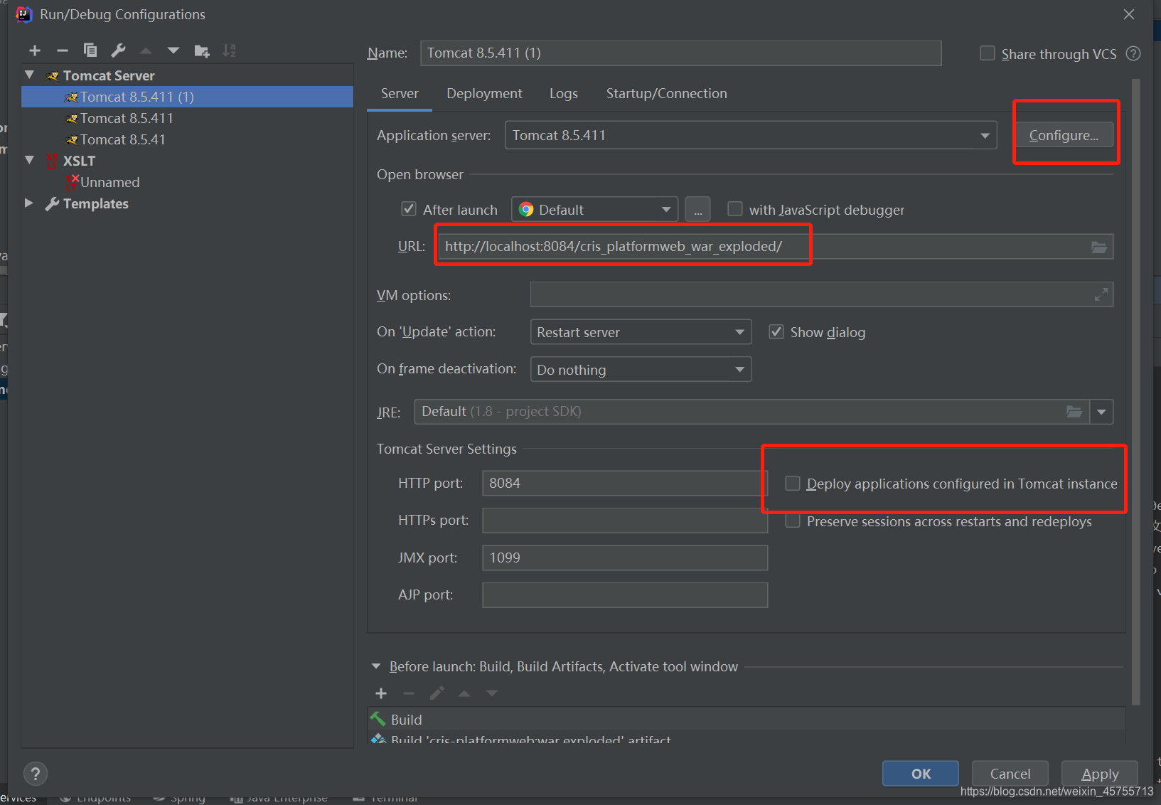Viewport: 1161px width, 805px height.
Task: Switch to the Server tab
Action: 400,94
